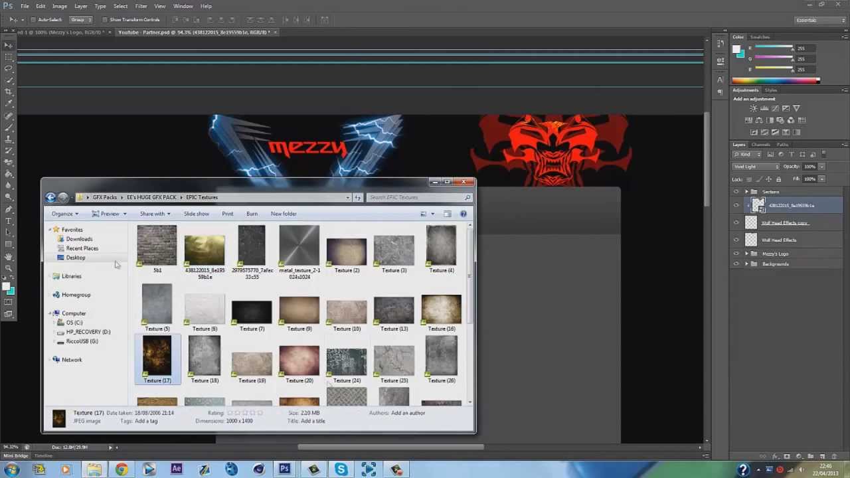Select the Hand tool in tools panel
The width and height of the screenshot is (850, 478).
click(x=8, y=257)
